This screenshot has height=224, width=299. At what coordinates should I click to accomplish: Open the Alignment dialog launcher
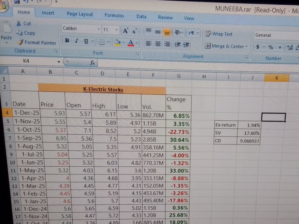point(246,57)
